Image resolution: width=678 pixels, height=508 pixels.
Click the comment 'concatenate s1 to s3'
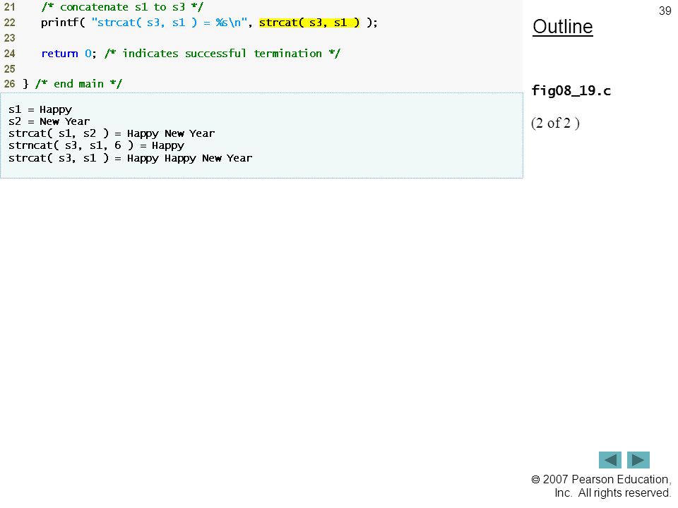click(x=122, y=7)
